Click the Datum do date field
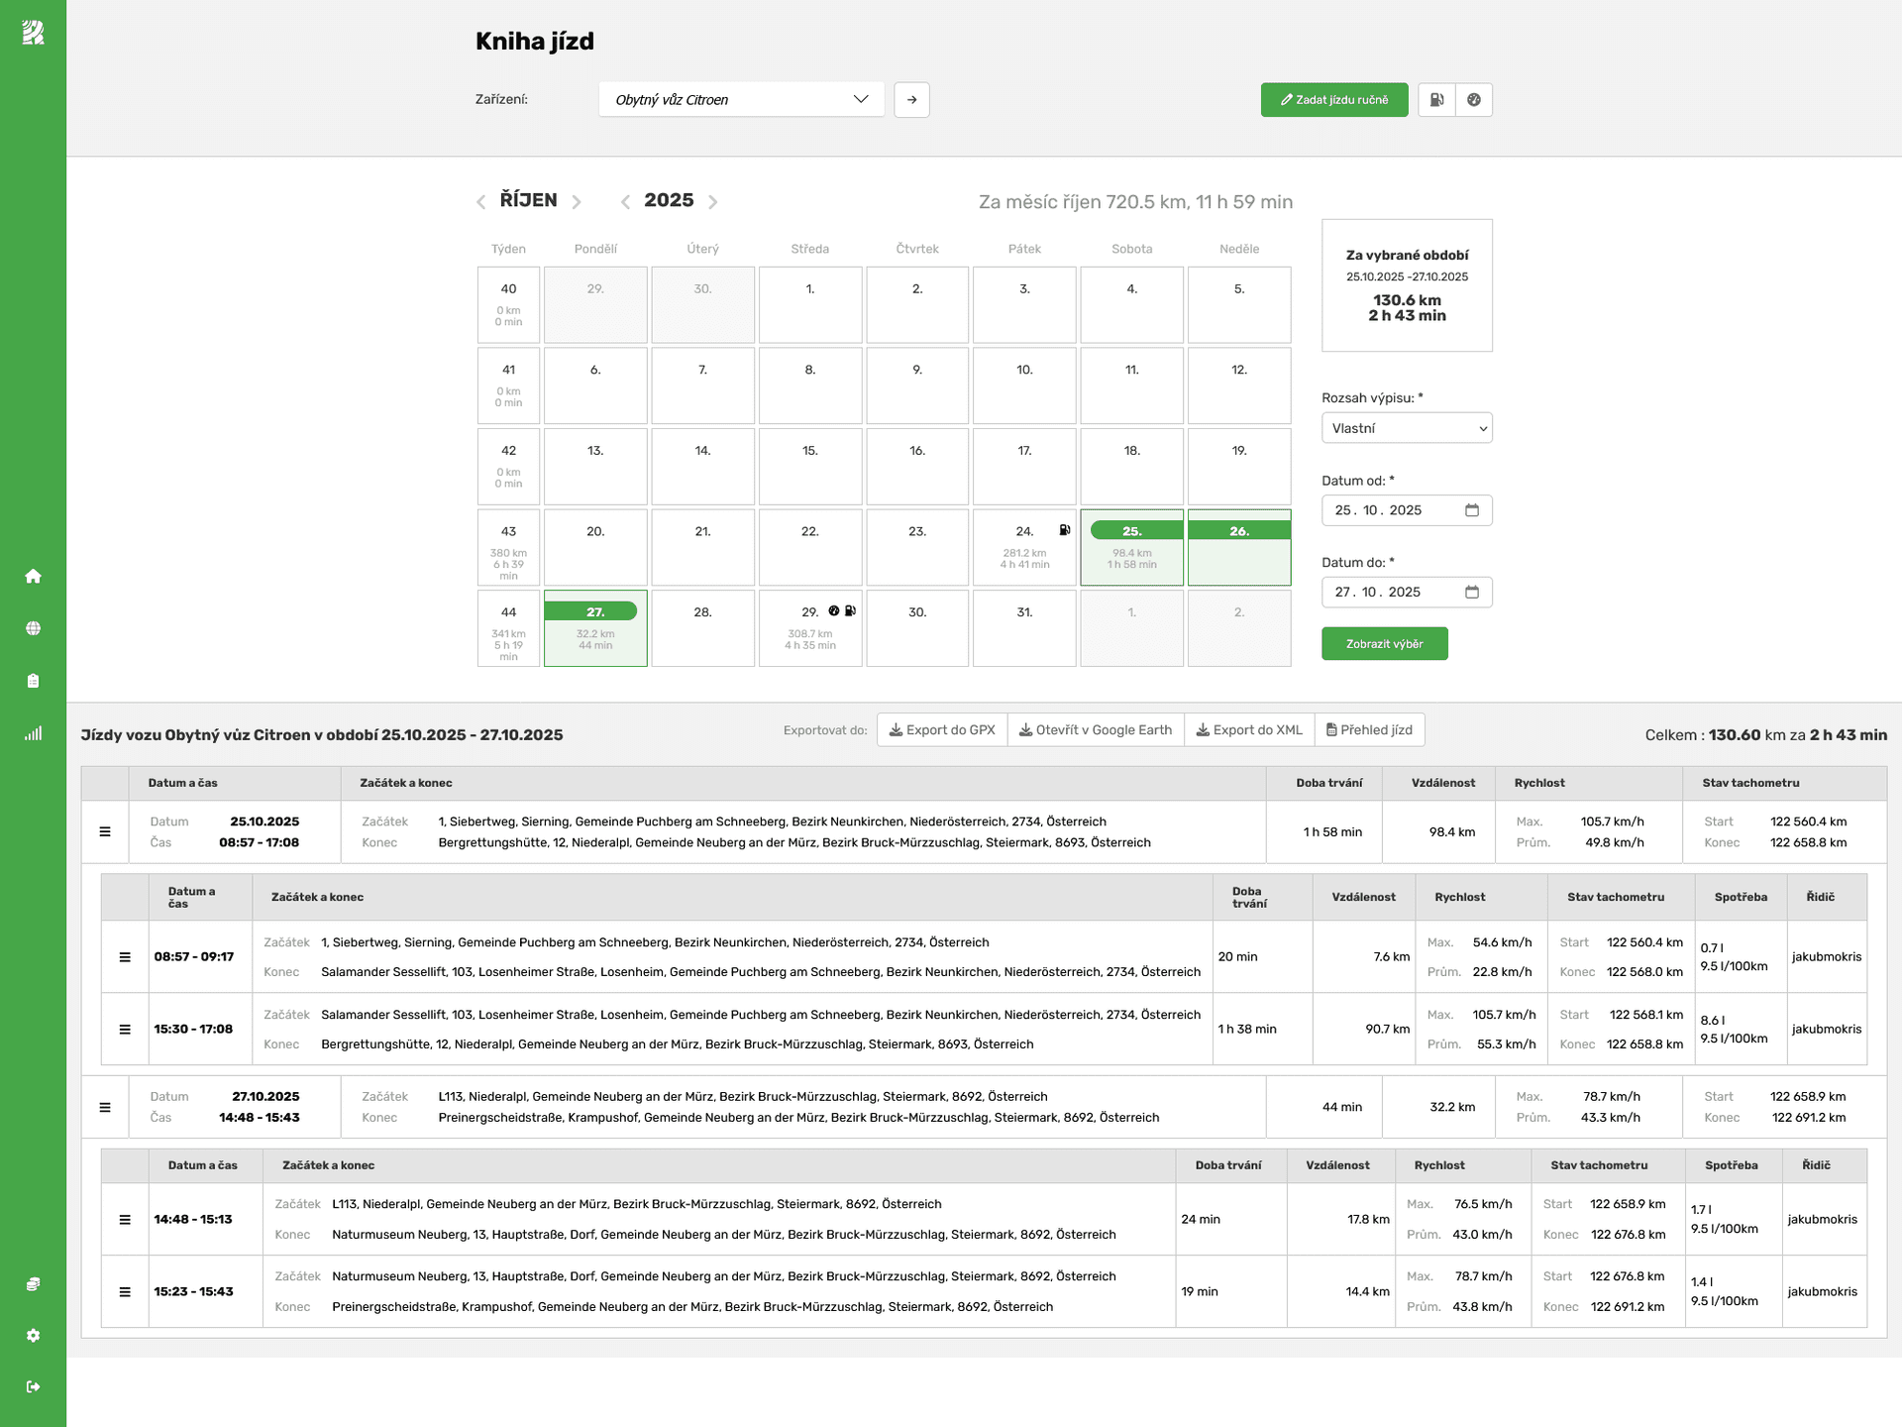This screenshot has height=1427, width=1902. pos(1407,593)
